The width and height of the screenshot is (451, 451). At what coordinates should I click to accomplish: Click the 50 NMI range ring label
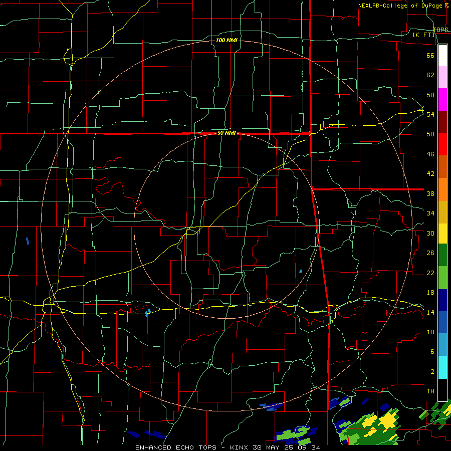[x=227, y=133]
